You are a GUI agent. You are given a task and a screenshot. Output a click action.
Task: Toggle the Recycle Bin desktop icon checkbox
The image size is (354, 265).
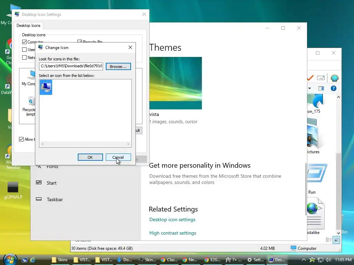tap(80, 42)
